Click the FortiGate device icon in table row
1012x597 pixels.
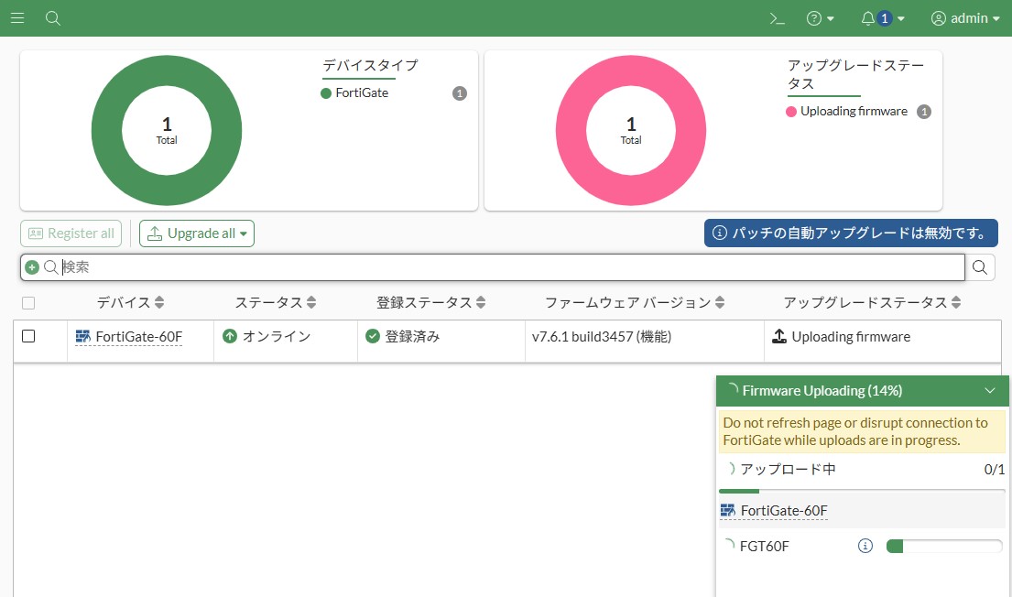click(83, 337)
